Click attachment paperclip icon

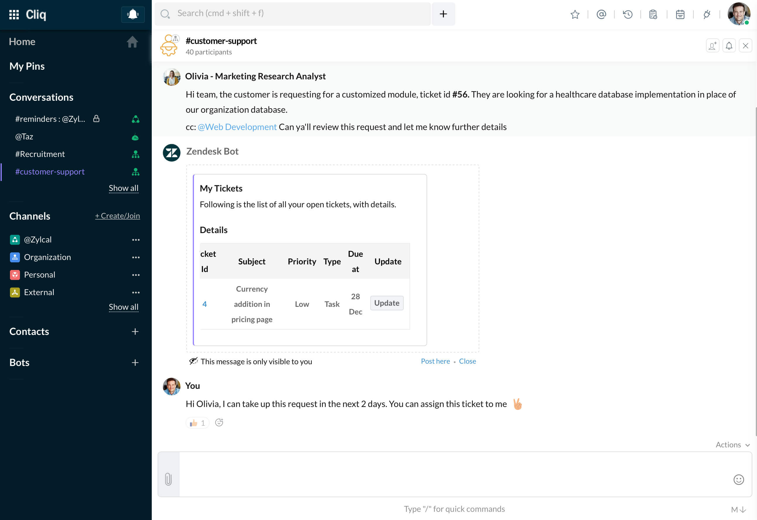[168, 479]
